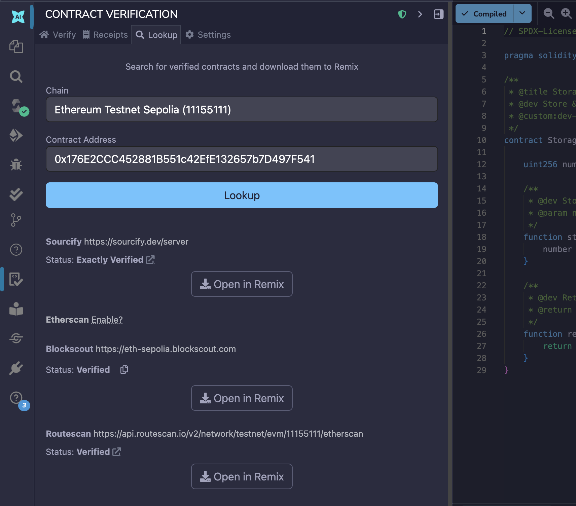
Task: Zoom out the editor font
Action: [x=549, y=13]
